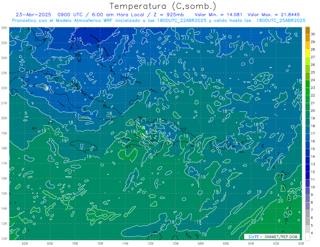
Task: Pick the yellow legend swatch between 27 and 28
Action: 307,53
